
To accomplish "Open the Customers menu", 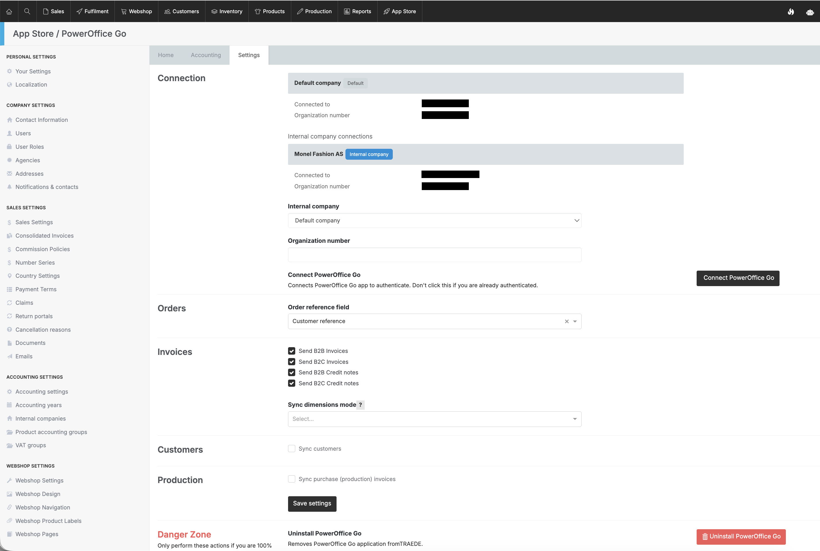I will (182, 11).
